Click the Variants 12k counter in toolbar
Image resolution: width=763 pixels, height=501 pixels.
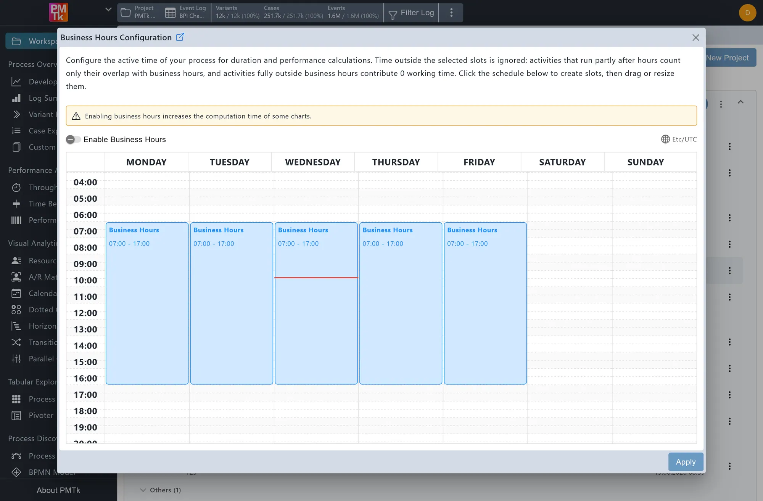coord(237,13)
